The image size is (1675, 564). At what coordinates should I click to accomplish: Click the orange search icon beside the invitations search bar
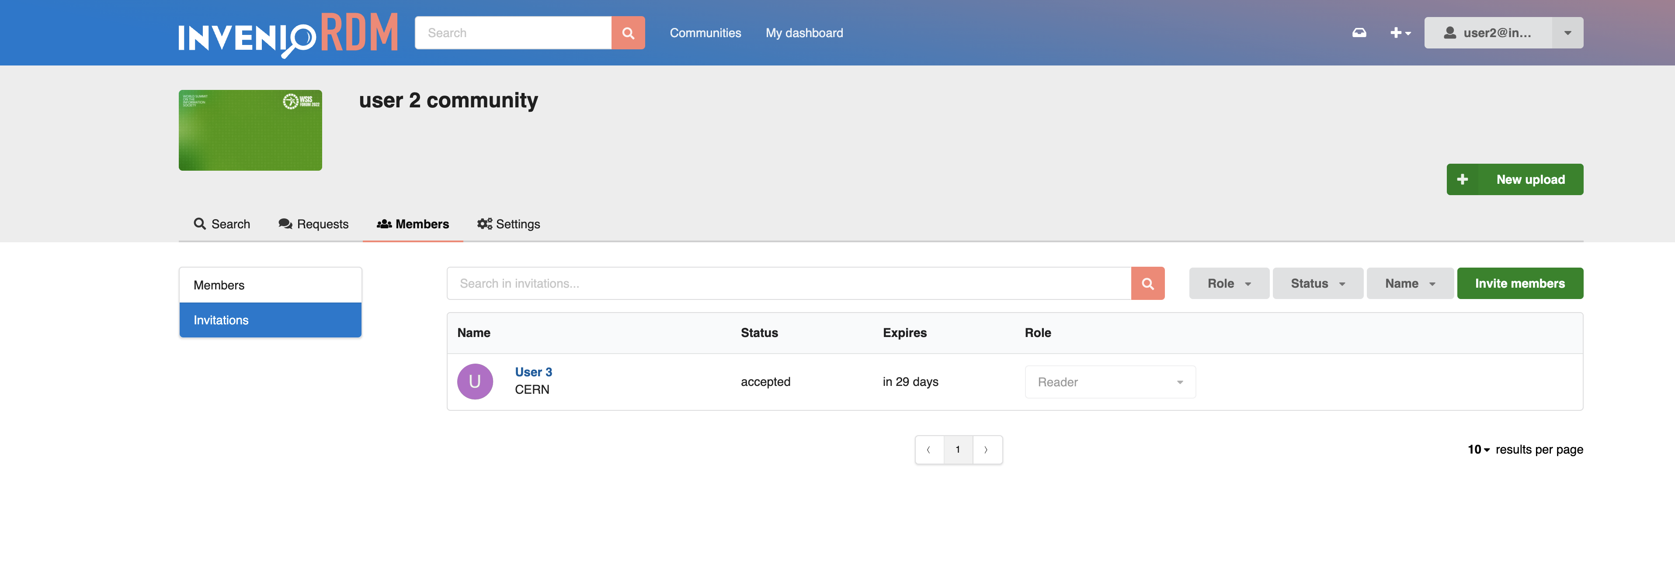1148,283
